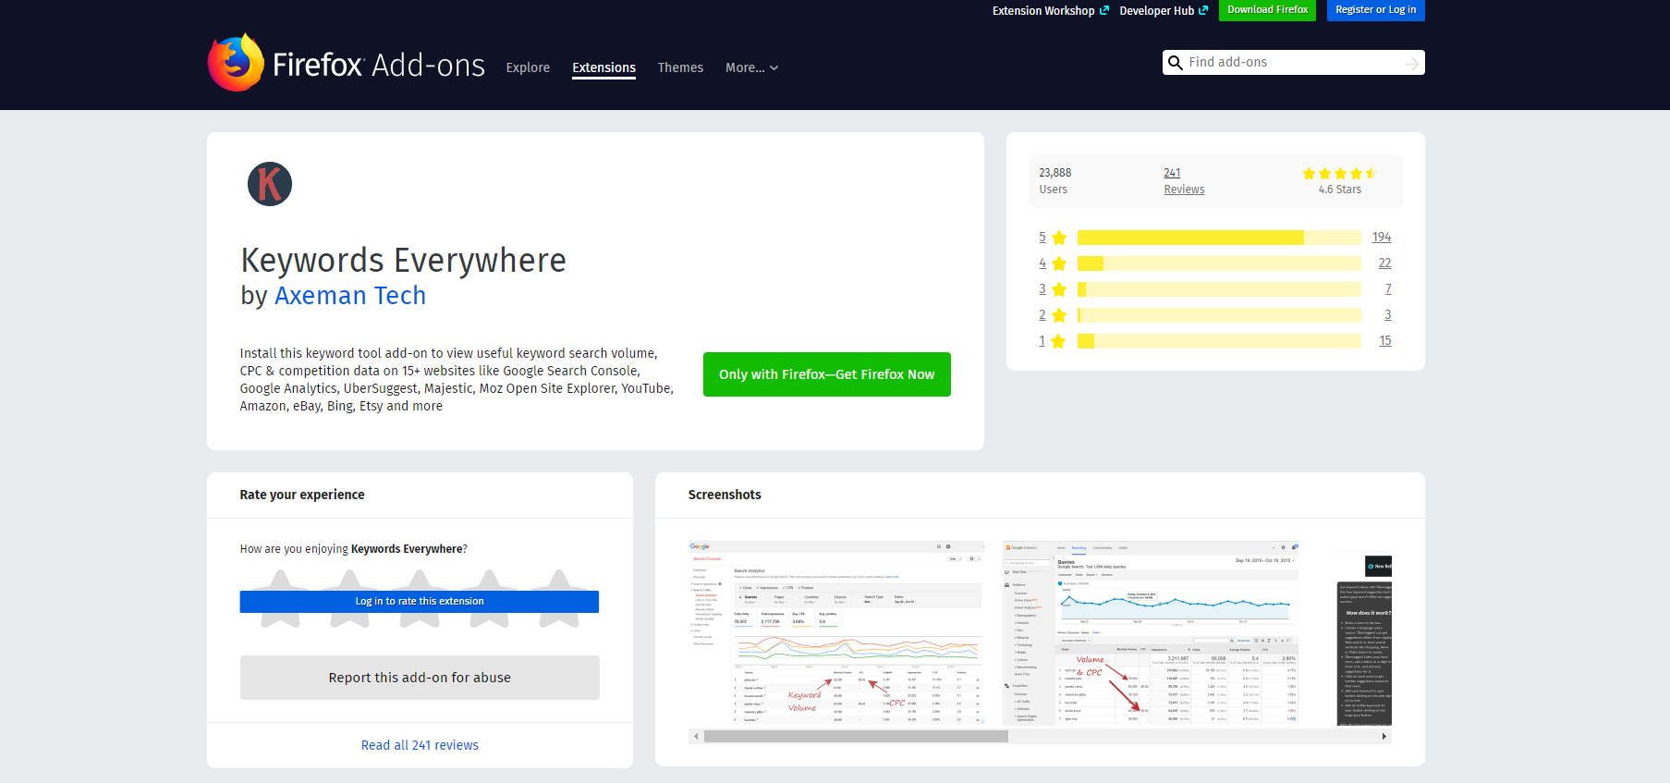Click Report this add-on for abuse

tap(420, 678)
